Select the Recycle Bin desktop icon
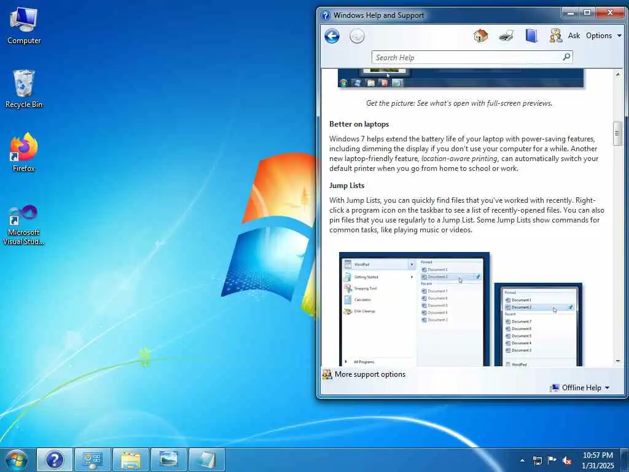 (x=24, y=89)
